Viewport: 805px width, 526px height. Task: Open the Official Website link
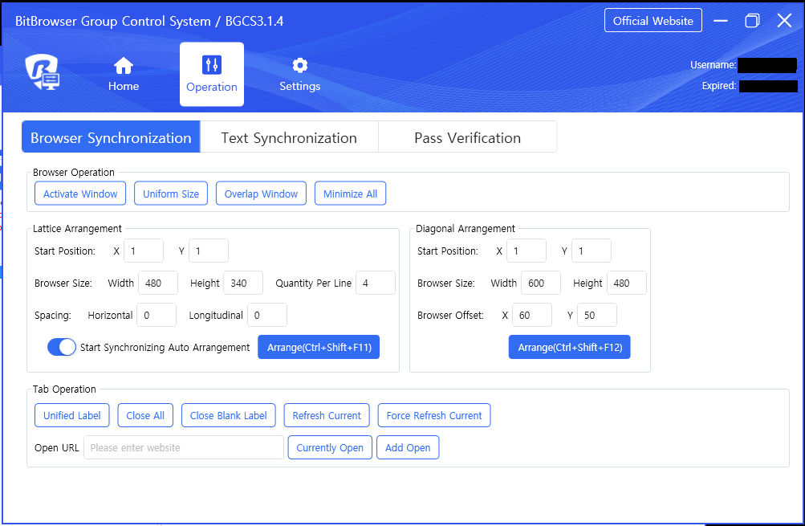(653, 21)
